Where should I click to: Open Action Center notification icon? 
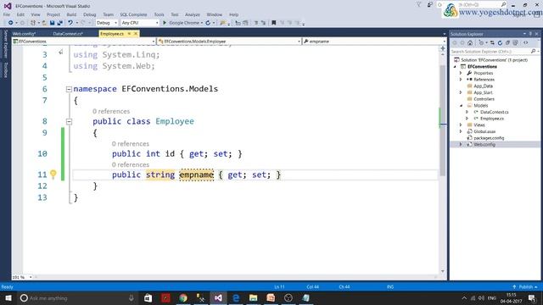pos(532,297)
